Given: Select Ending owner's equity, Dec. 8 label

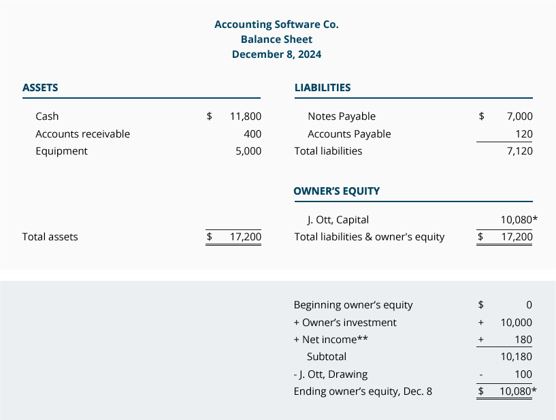Looking at the screenshot, I should [x=363, y=391].
